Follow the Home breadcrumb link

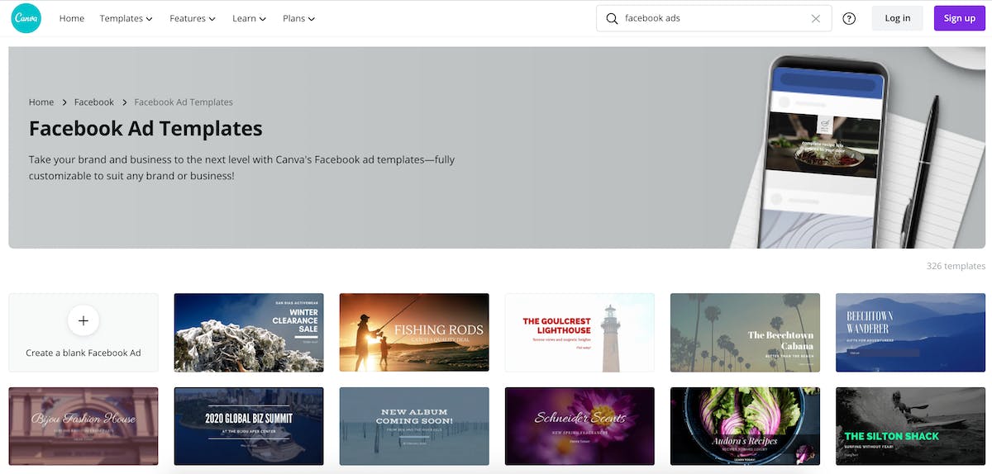point(41,102)
